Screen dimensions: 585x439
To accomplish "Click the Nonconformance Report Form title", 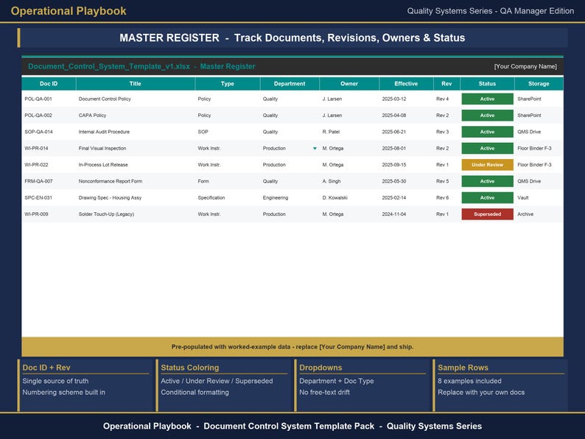I will (x=110, y=181).
